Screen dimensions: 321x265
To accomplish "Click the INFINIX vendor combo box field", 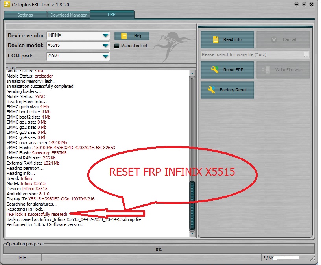I will 78,35.
